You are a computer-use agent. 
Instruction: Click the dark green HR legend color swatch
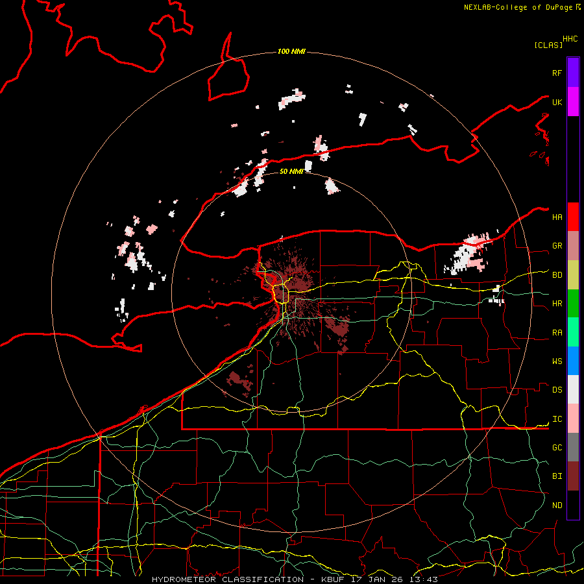[x=573, y=303]
